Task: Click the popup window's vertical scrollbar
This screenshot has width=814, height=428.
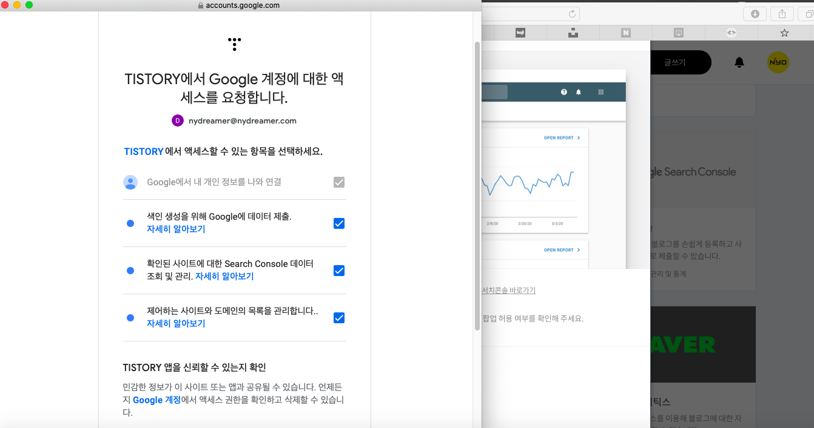Action: point(477,186)
